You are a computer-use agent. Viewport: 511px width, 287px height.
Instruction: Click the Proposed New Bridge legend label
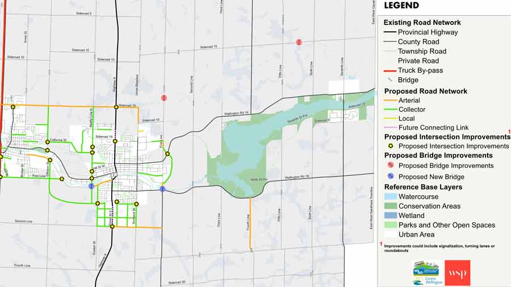[432, 177]
